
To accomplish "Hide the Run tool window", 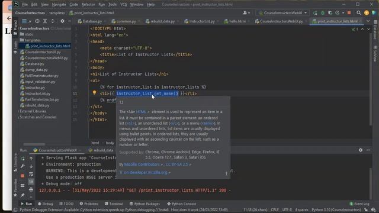I will tap(368, 150).
